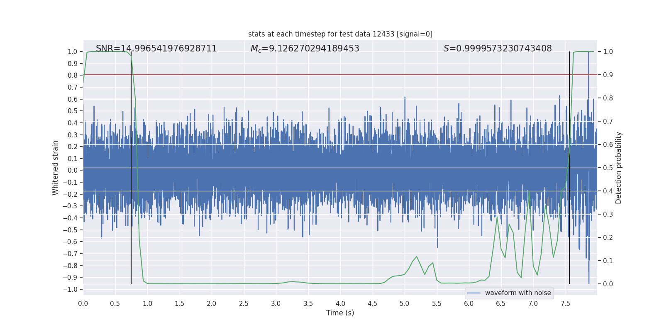
Task: Click the 'Time (s)' x-axis label
Action: 340,313
